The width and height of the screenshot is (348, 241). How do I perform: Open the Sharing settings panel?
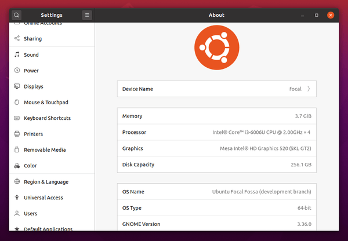(x=52, y=39)
